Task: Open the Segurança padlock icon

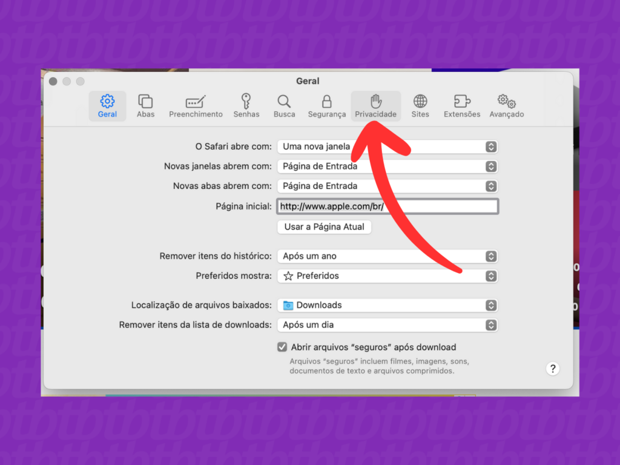Action: [x=326, y=106]
